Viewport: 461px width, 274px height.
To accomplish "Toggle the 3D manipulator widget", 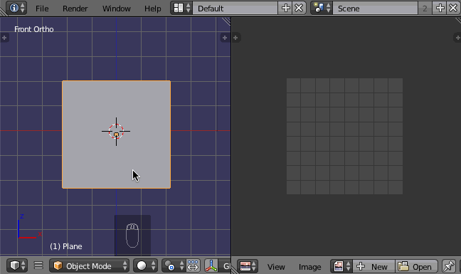I will pyautogui.click(x=211, y=265).
